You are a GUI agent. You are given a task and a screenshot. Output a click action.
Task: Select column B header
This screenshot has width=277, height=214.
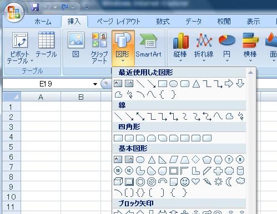(x=81, y=97)
